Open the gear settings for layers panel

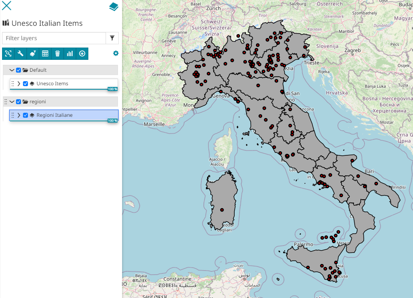pos(115,53)
